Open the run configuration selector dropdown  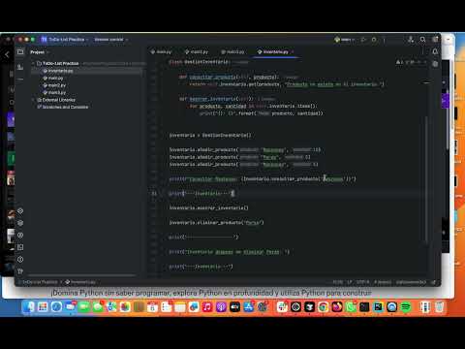click(345, 40)
